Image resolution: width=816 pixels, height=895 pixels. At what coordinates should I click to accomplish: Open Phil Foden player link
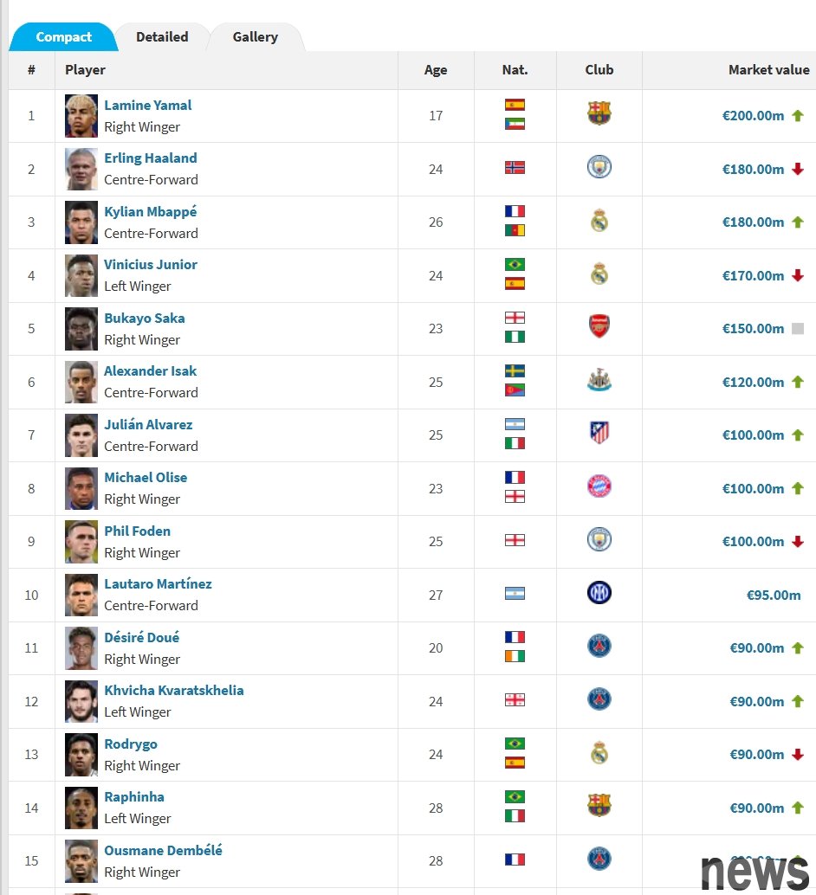[x=137, y=531]
